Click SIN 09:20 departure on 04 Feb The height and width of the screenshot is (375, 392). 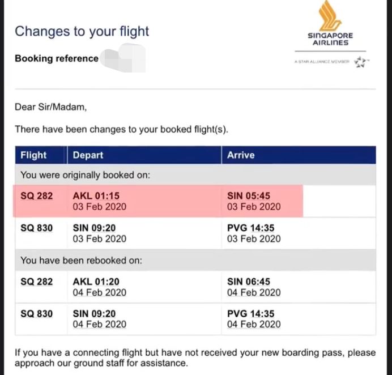pyautogui.click(x=99, y=318)
